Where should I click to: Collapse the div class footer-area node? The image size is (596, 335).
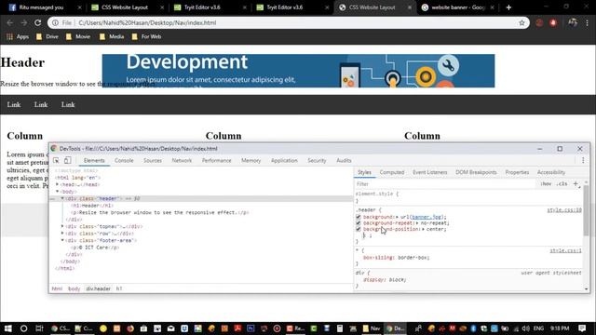62,240
